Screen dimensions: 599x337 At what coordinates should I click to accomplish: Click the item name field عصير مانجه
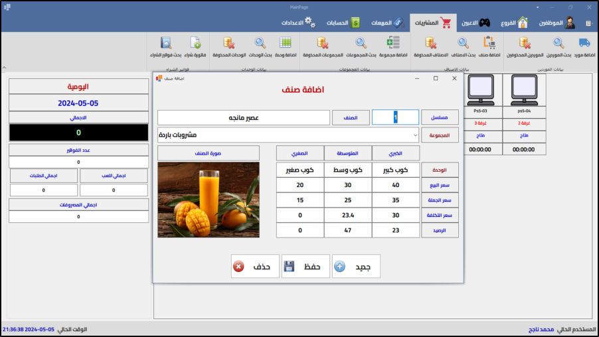click(x=244, y=117)
